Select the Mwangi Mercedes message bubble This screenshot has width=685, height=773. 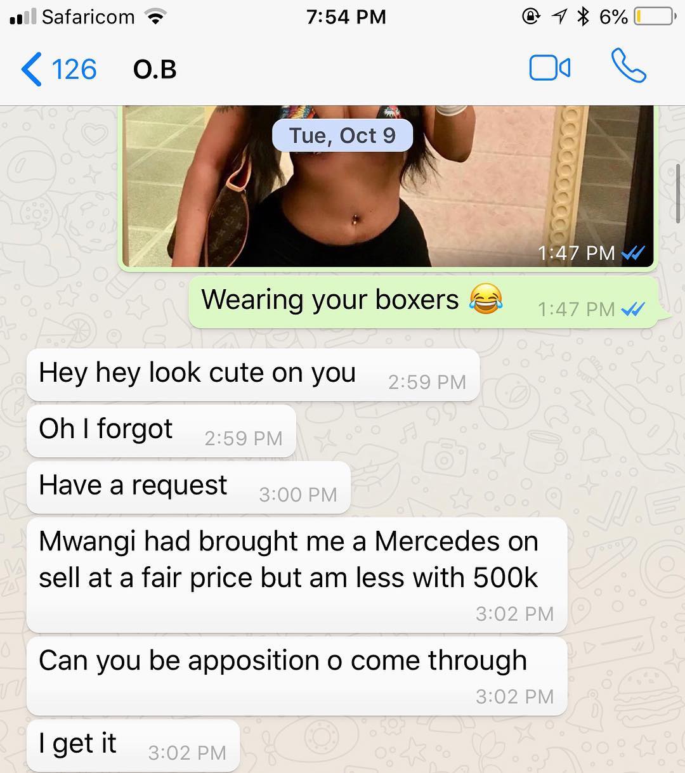(297, 575)
